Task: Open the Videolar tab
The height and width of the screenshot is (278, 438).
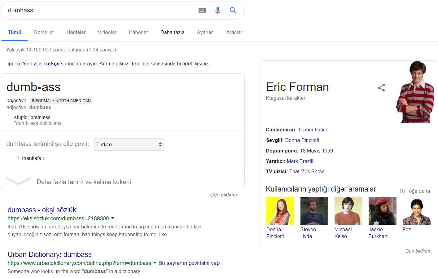Action: click(107, 32)
